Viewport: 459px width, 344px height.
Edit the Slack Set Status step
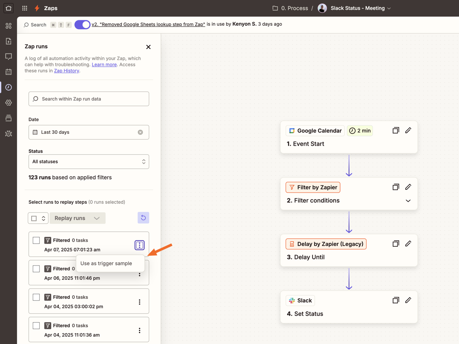[x=408, y=300]
